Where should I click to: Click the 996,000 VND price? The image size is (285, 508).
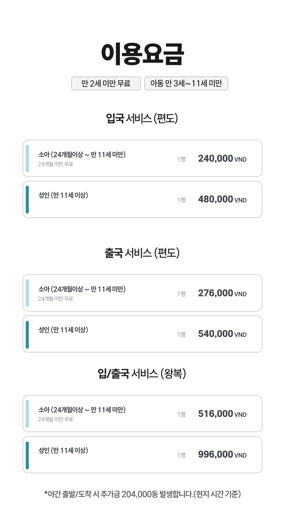coord(222,455)
